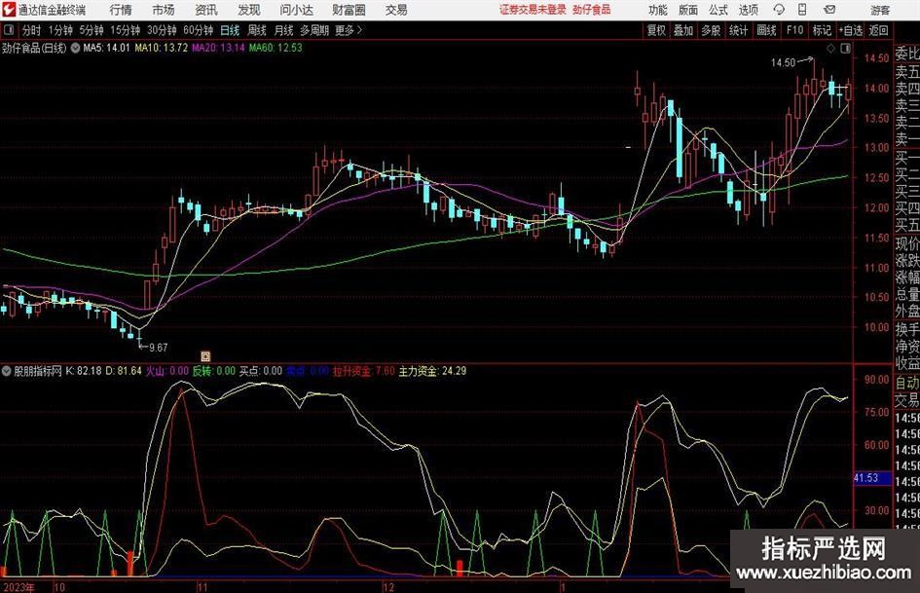
Task: Click the 复权 toolbar button
Action: 656,30
